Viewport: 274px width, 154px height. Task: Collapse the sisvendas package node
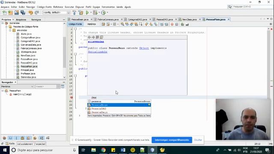pos(10,30)
